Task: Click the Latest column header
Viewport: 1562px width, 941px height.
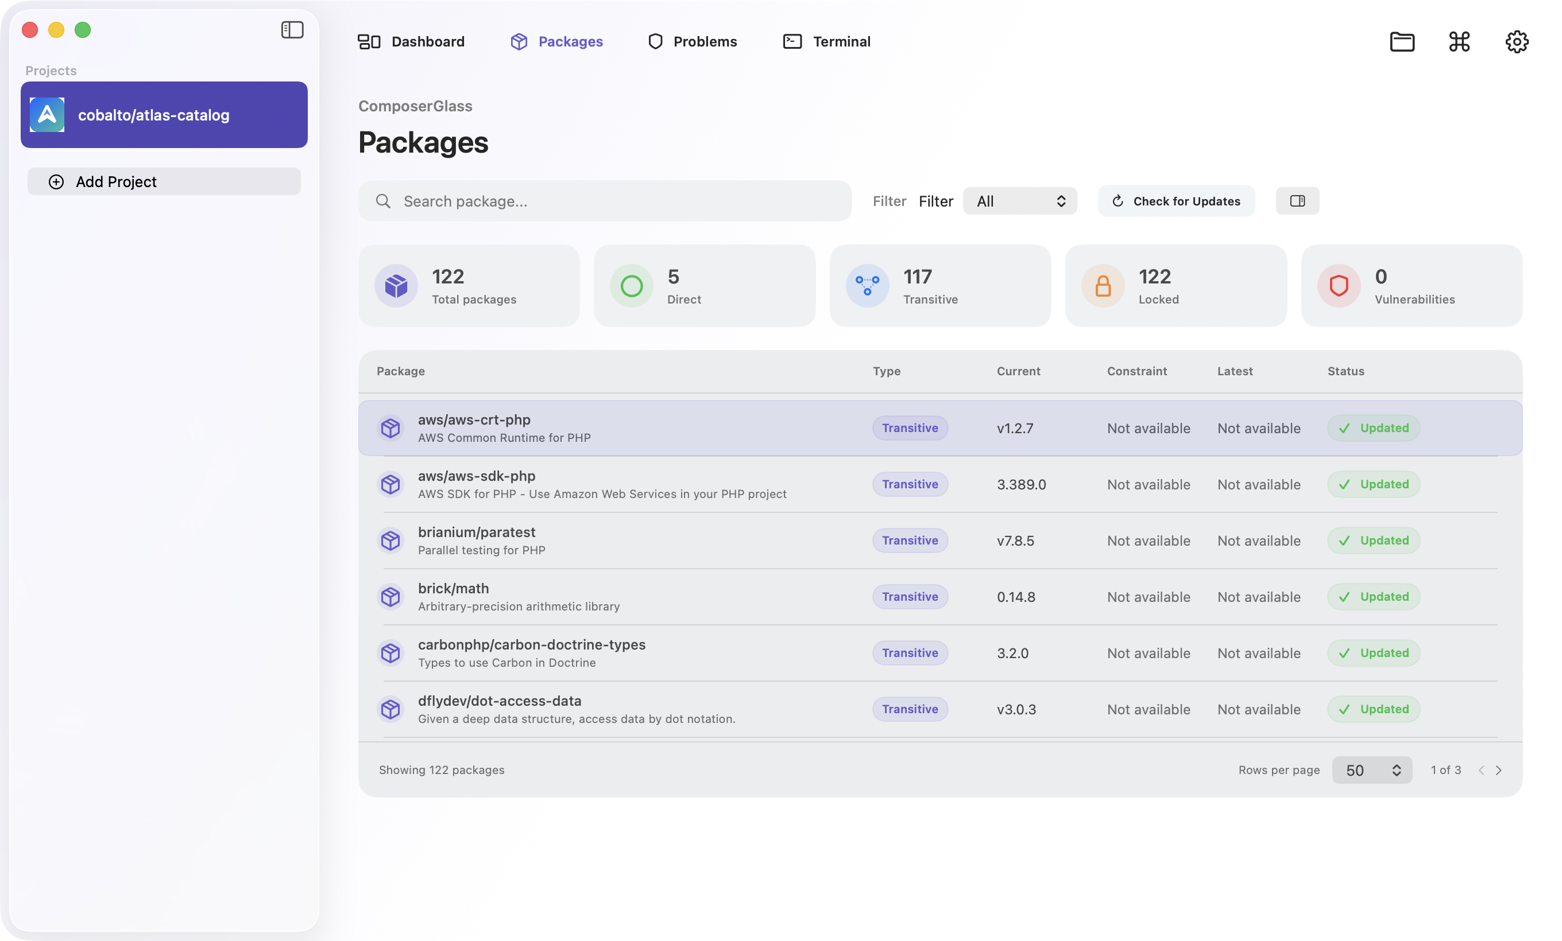Action: pos(1234,371)
